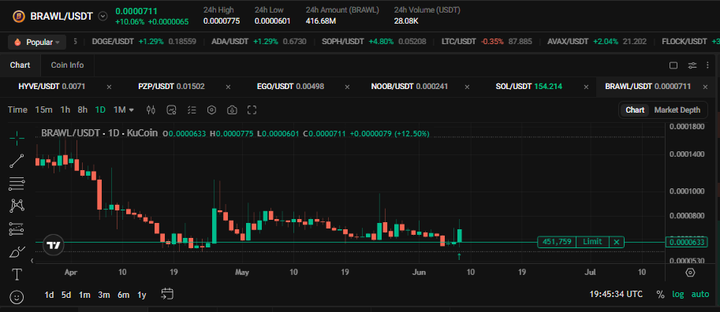This screenshot has height=312, width=720.
Task: Open the go-to-date calendar icon
Action: coord(167,294)
